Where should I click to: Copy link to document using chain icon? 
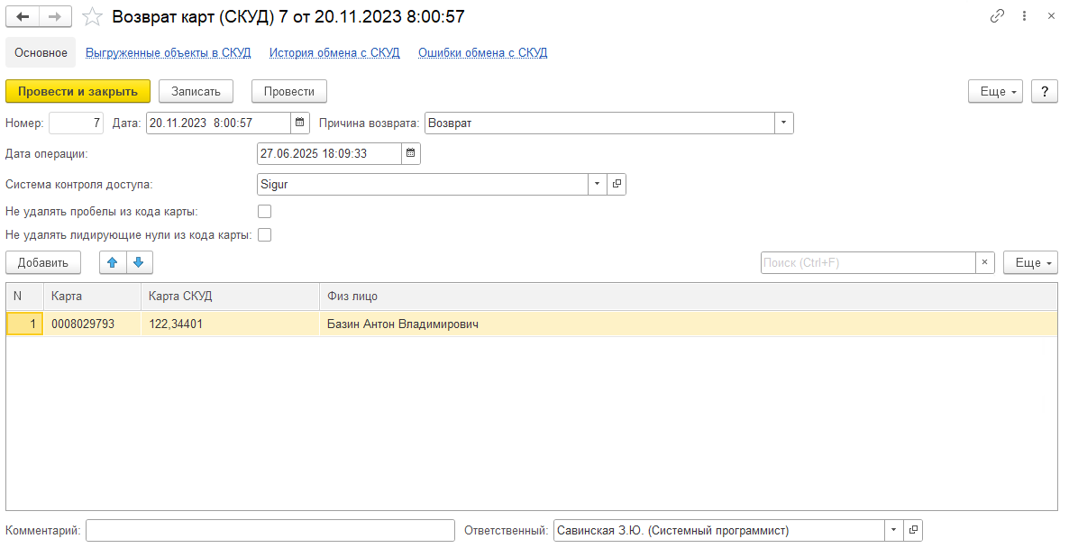point(997,16)
